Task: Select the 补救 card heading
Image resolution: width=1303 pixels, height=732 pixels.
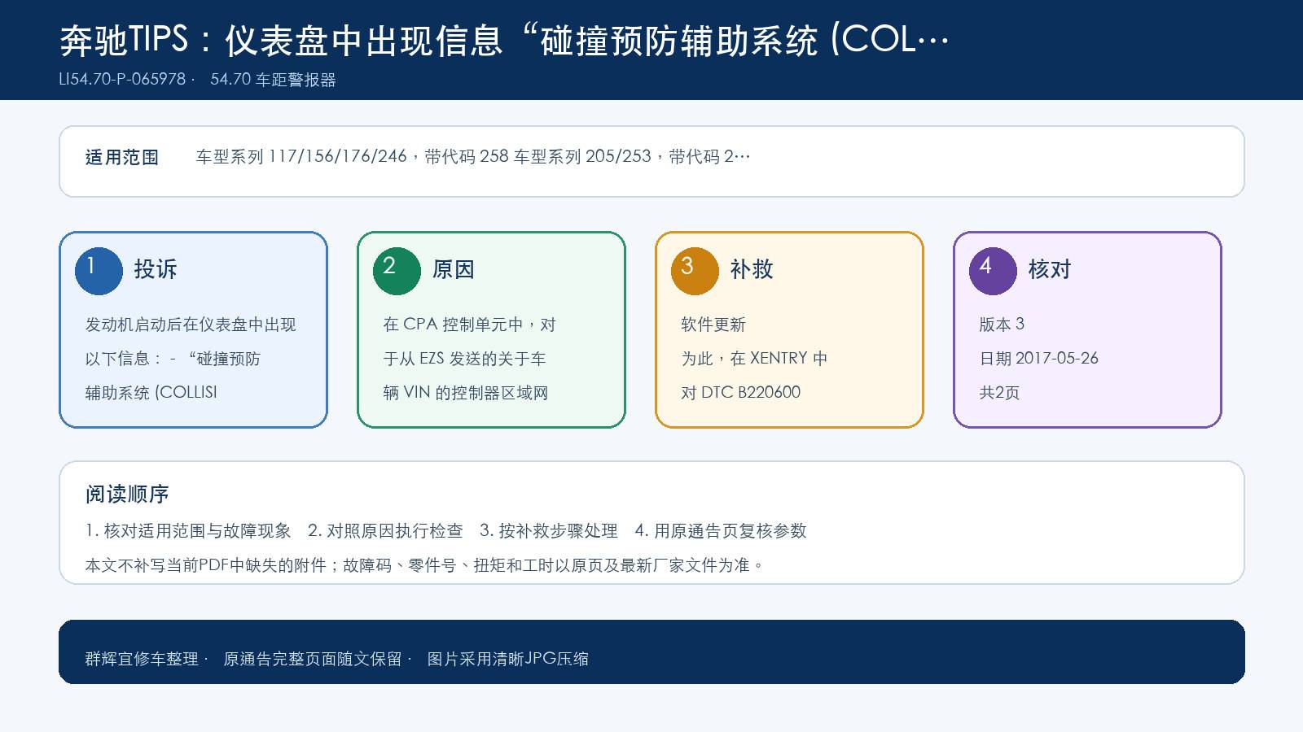Action: click(752, 269)
